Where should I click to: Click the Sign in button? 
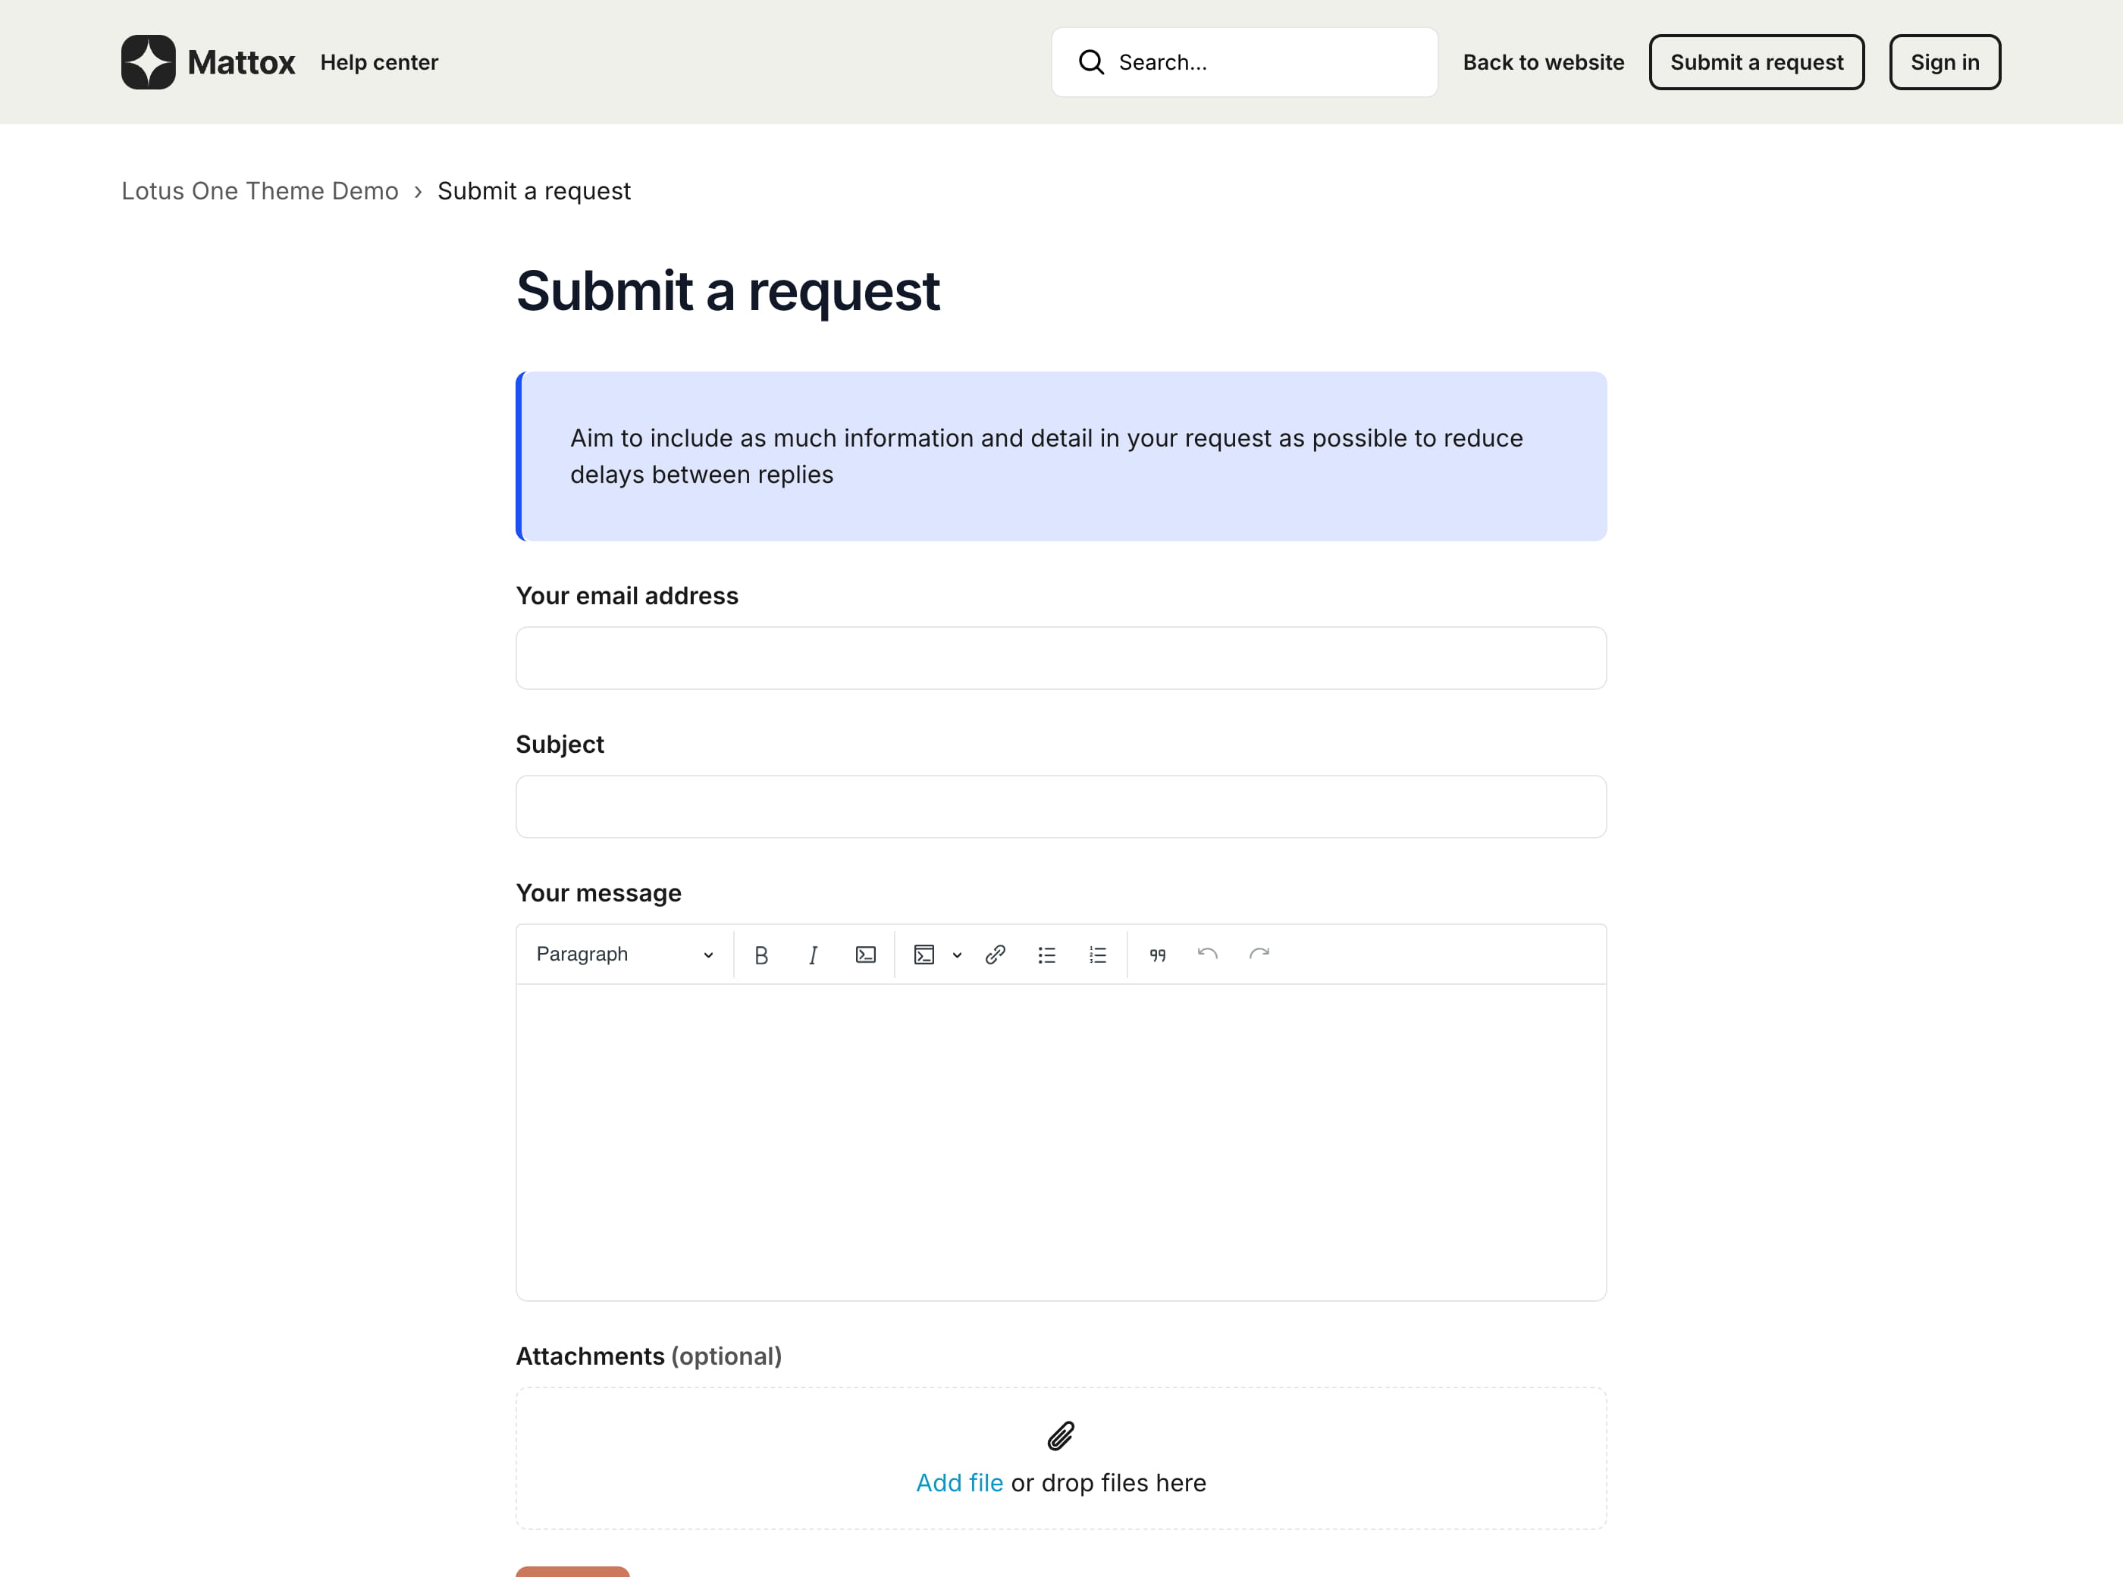pyautogui.click(x=1945, y=62)
